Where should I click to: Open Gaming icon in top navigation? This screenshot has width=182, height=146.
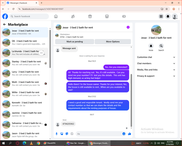pos(124,16)
